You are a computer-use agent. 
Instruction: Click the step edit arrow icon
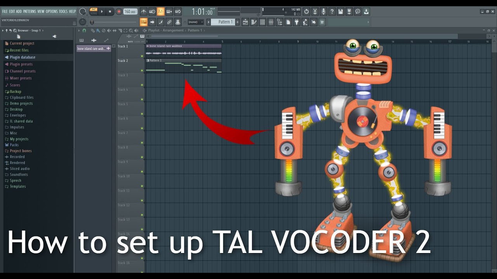(152, 22)
